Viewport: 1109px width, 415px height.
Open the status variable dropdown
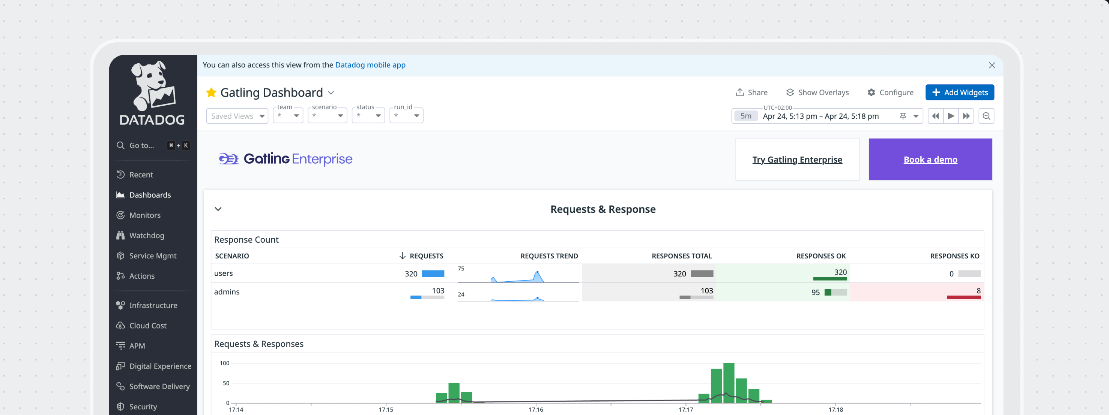(368, 115)
